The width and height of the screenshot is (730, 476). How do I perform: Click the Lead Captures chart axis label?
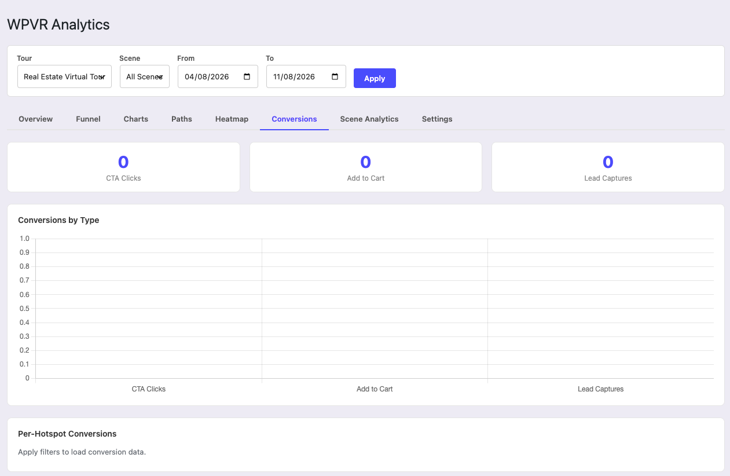[x=601, y=389]
